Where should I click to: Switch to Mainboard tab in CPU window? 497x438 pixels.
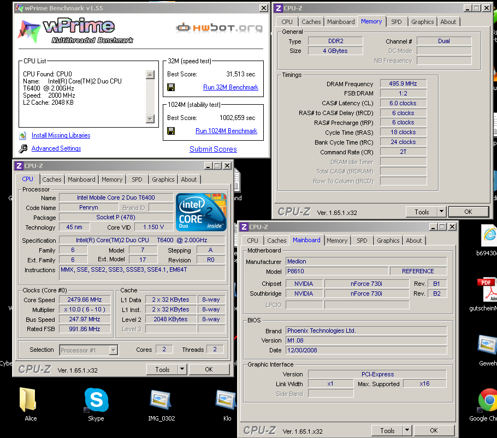pyautogui.click(x=81, y=179)
